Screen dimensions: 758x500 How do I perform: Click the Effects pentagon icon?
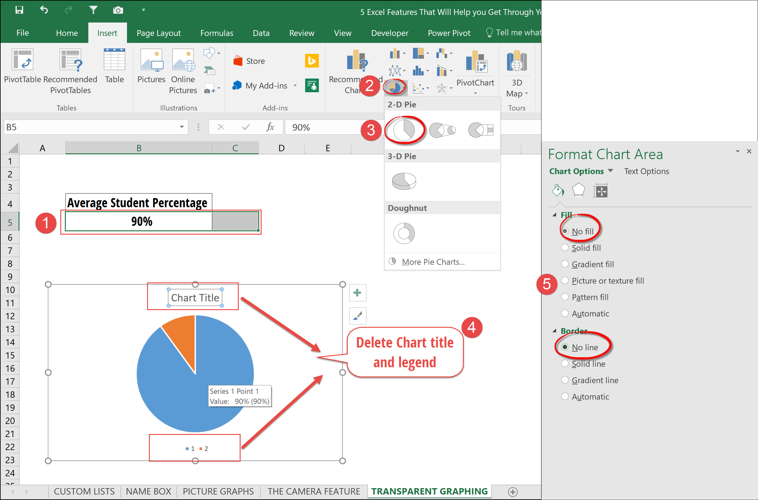pos(578,191)
